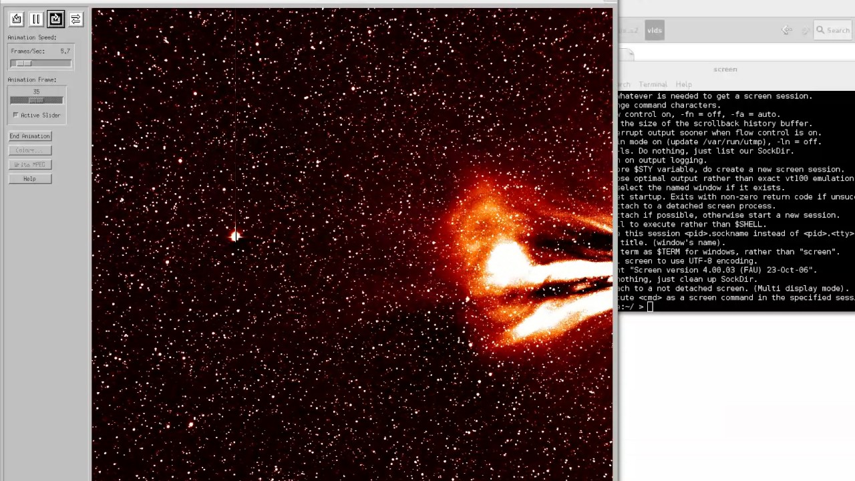Click the 'Animation Frame:' label

pyautogui.click(x=32, y=79)
